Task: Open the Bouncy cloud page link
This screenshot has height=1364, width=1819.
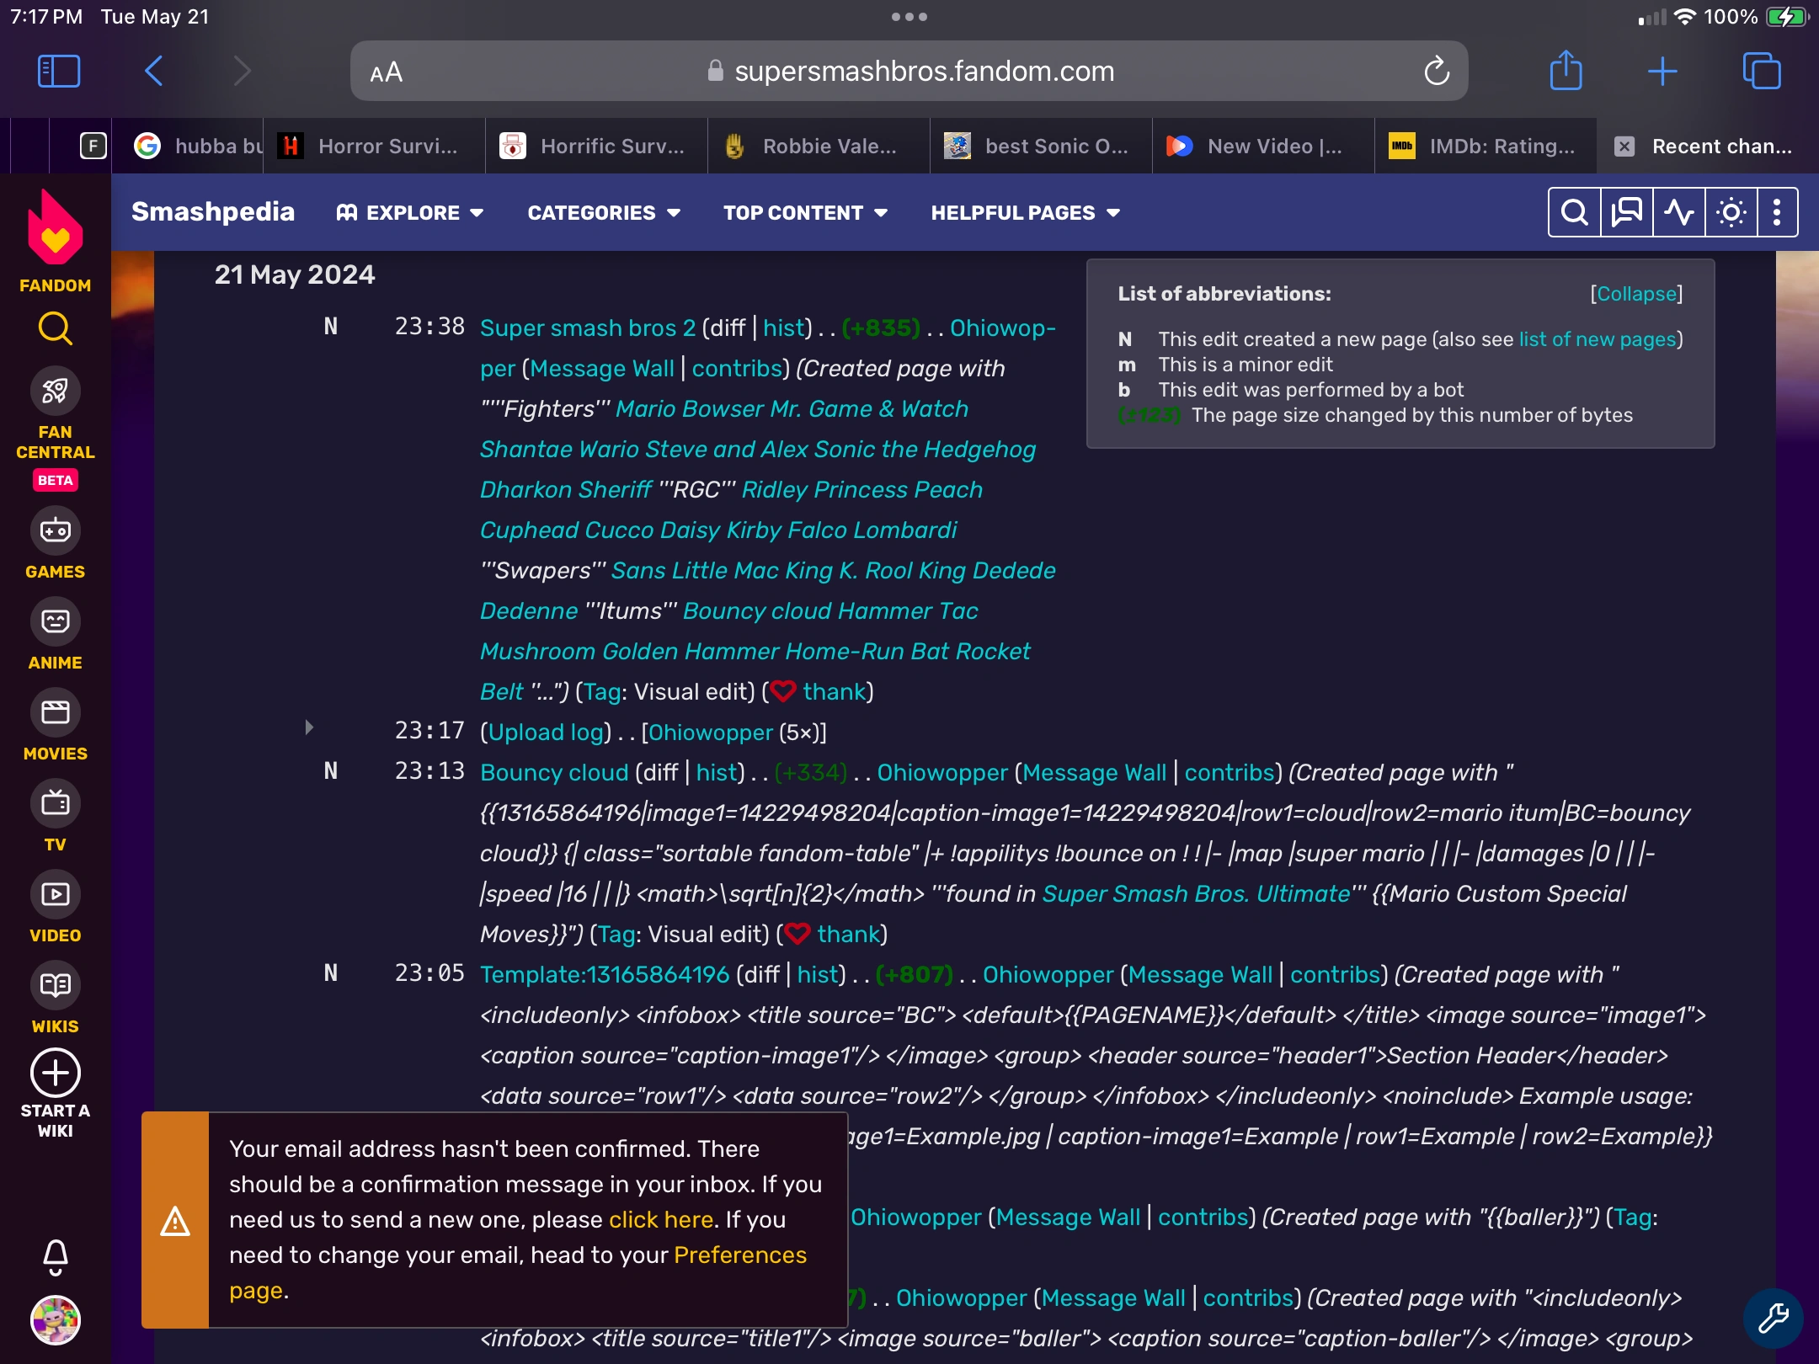Action: [x=554, y=772]
